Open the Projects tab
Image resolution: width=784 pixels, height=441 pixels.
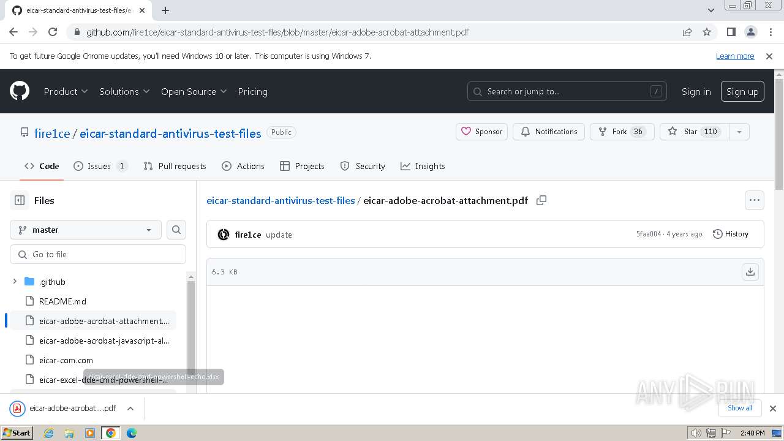(302, 166)
